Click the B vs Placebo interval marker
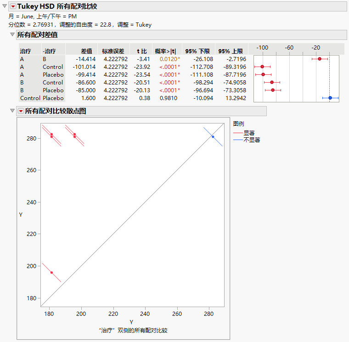 [273, 90]
